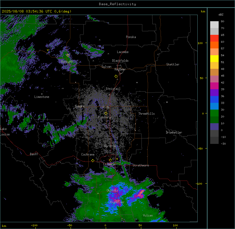This screenshot has width=235, height=229.
Task: Pick the yellow legend swatch below 54
Action: [214, 58]
